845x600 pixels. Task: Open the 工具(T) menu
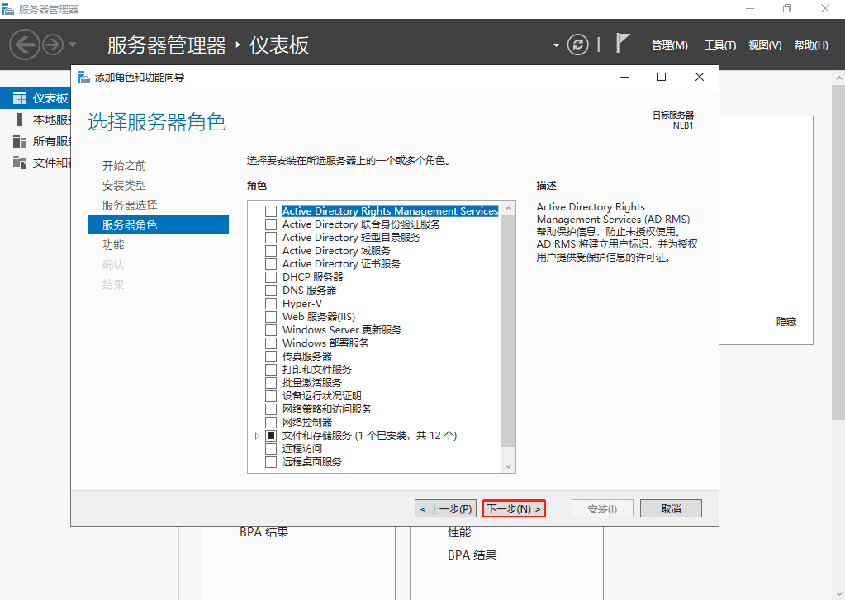click(719, 45)
